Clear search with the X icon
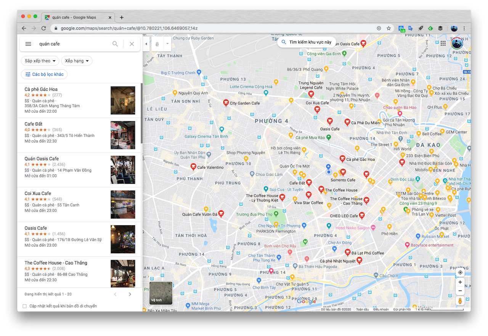488x336 pixels. pyautogui.click(x=132, y=44)
